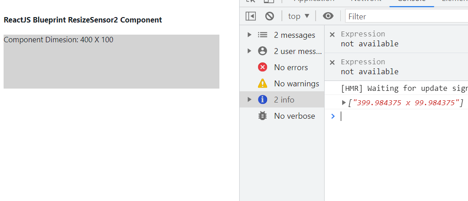468x201 pixels.
Task: Open the top JavaScript context dropdown
Action: tap(299, 16)
